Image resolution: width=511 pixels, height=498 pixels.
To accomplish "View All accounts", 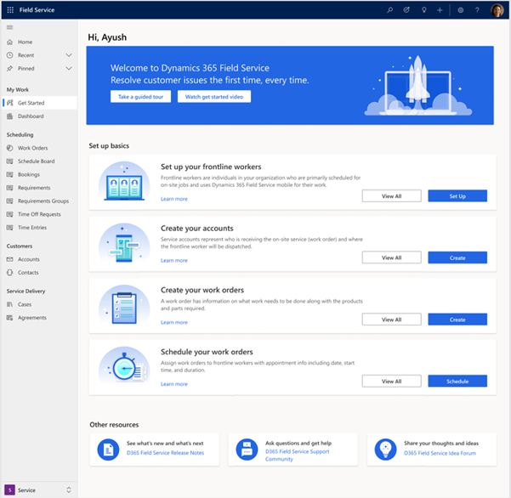I will tap(391, 257).
